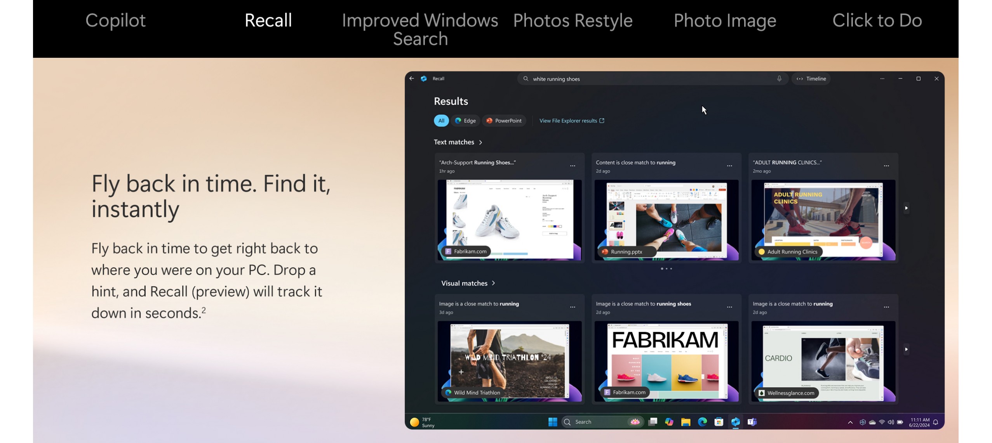Open the weather widget showing 78°F Sunny
Image resolution: width=992 pixels, height=443 pixels.
click(423, 422)
